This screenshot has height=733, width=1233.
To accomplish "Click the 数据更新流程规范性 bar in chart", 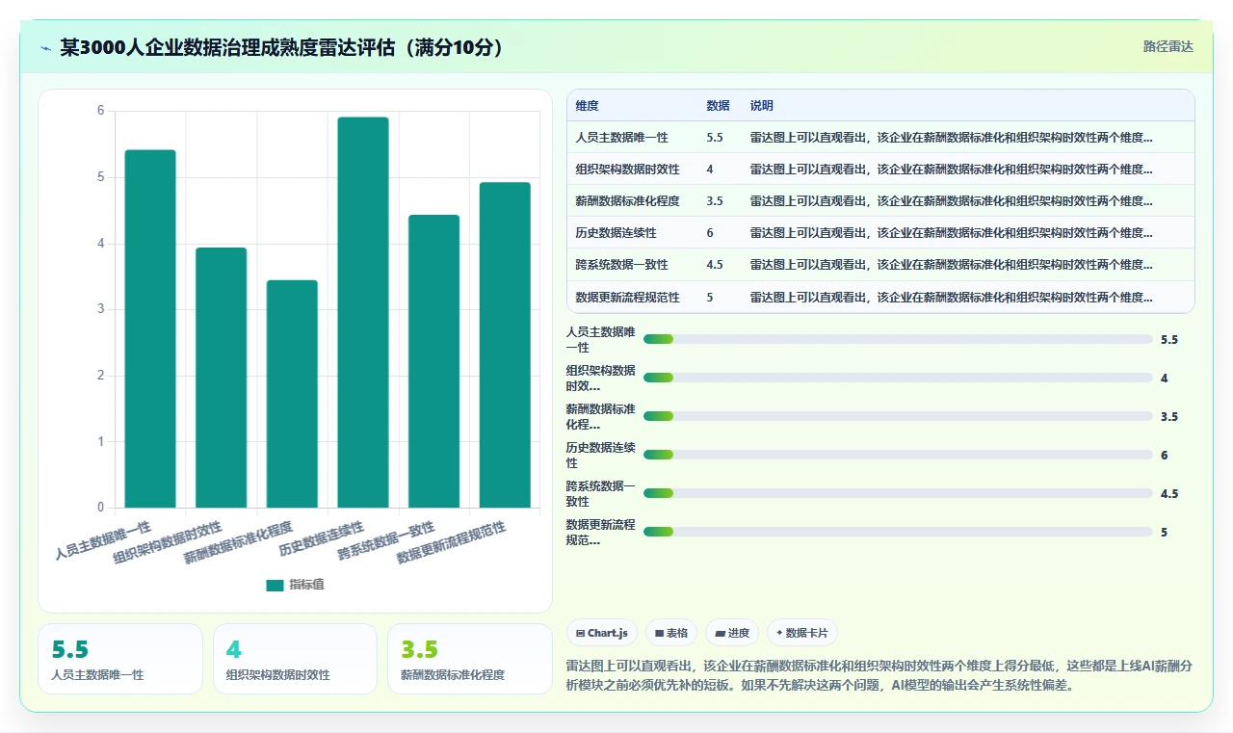I will tap(505, 345).
